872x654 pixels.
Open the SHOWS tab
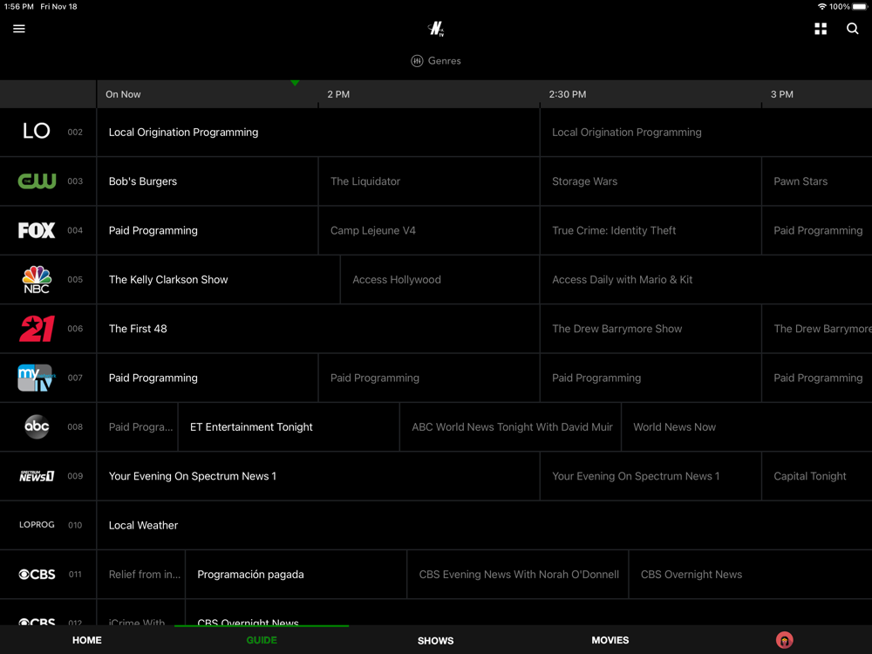[435, 641]
